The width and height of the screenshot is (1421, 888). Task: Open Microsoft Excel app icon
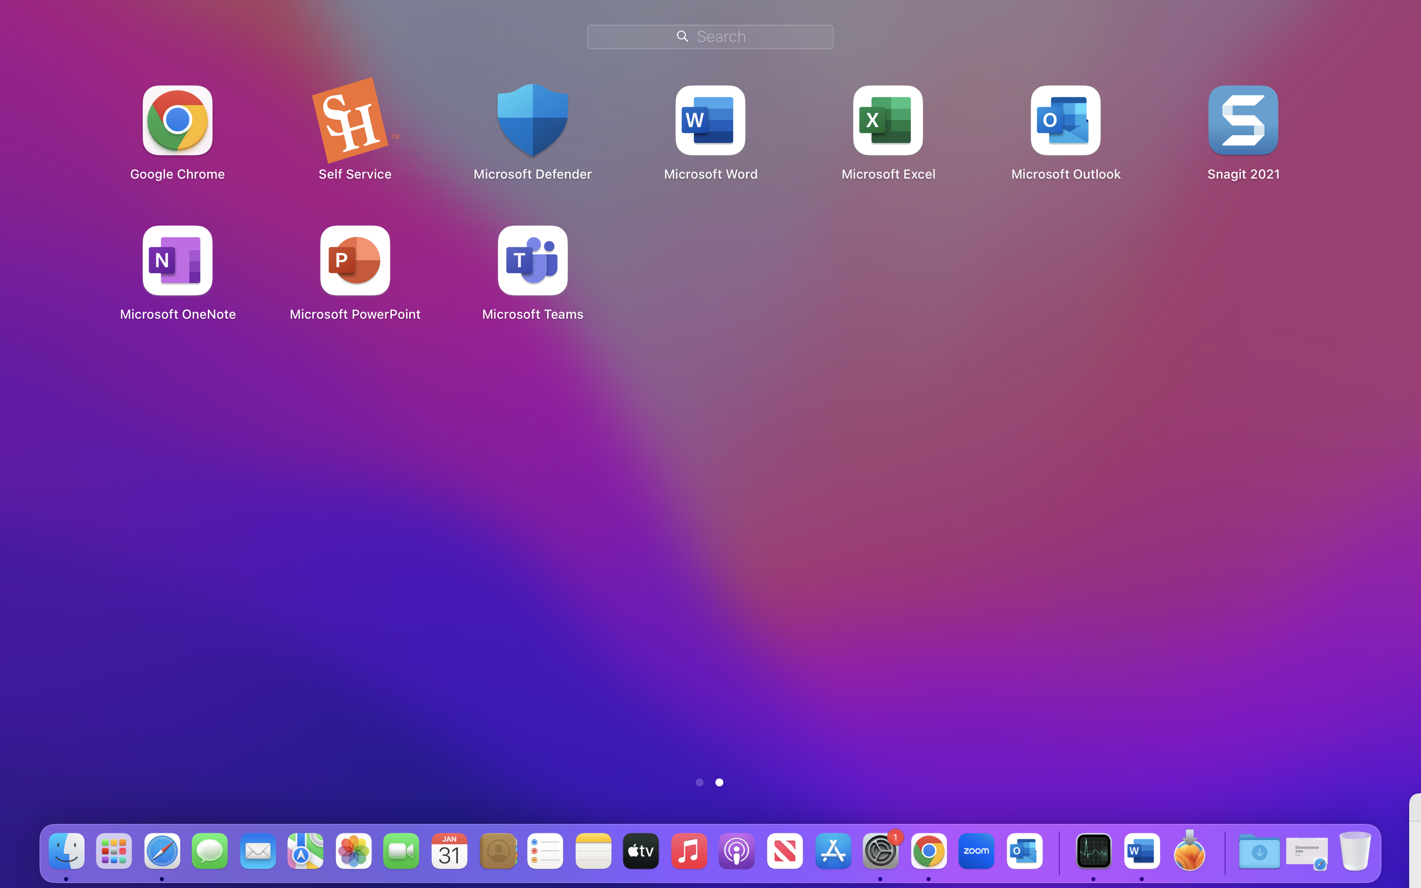pos(888,121)
